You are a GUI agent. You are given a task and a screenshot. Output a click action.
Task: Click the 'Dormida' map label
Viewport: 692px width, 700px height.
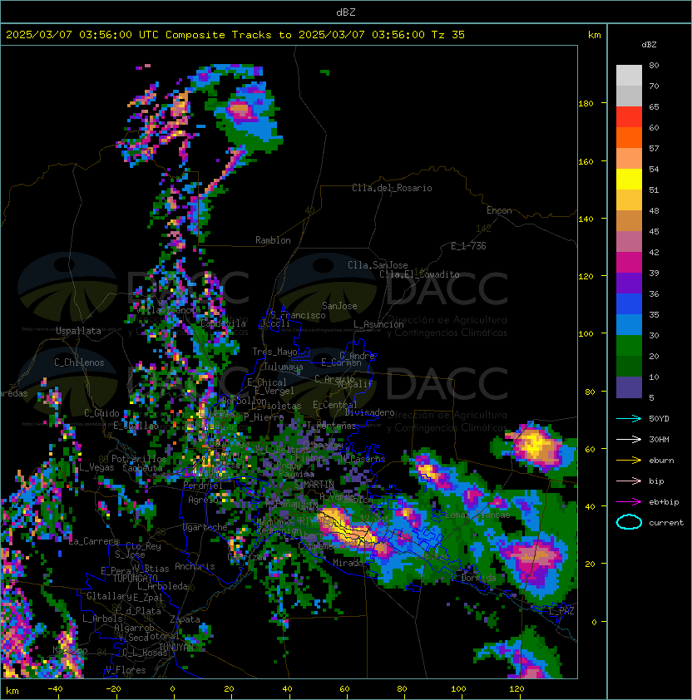[x=479, y=578]
